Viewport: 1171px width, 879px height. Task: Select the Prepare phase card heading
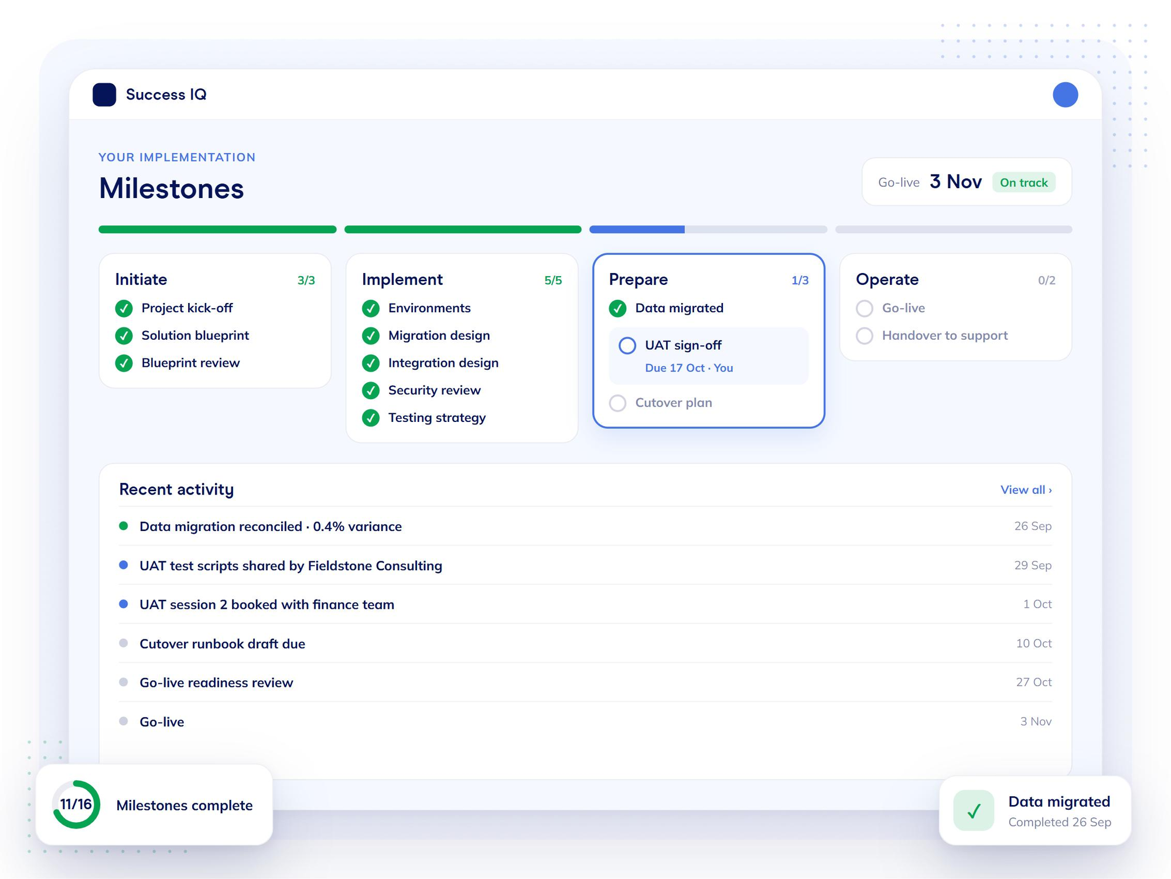click(x=638, y=280)
